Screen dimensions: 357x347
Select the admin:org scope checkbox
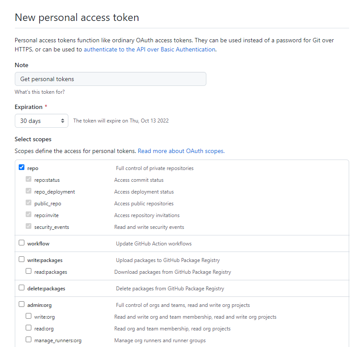[22, 304]
